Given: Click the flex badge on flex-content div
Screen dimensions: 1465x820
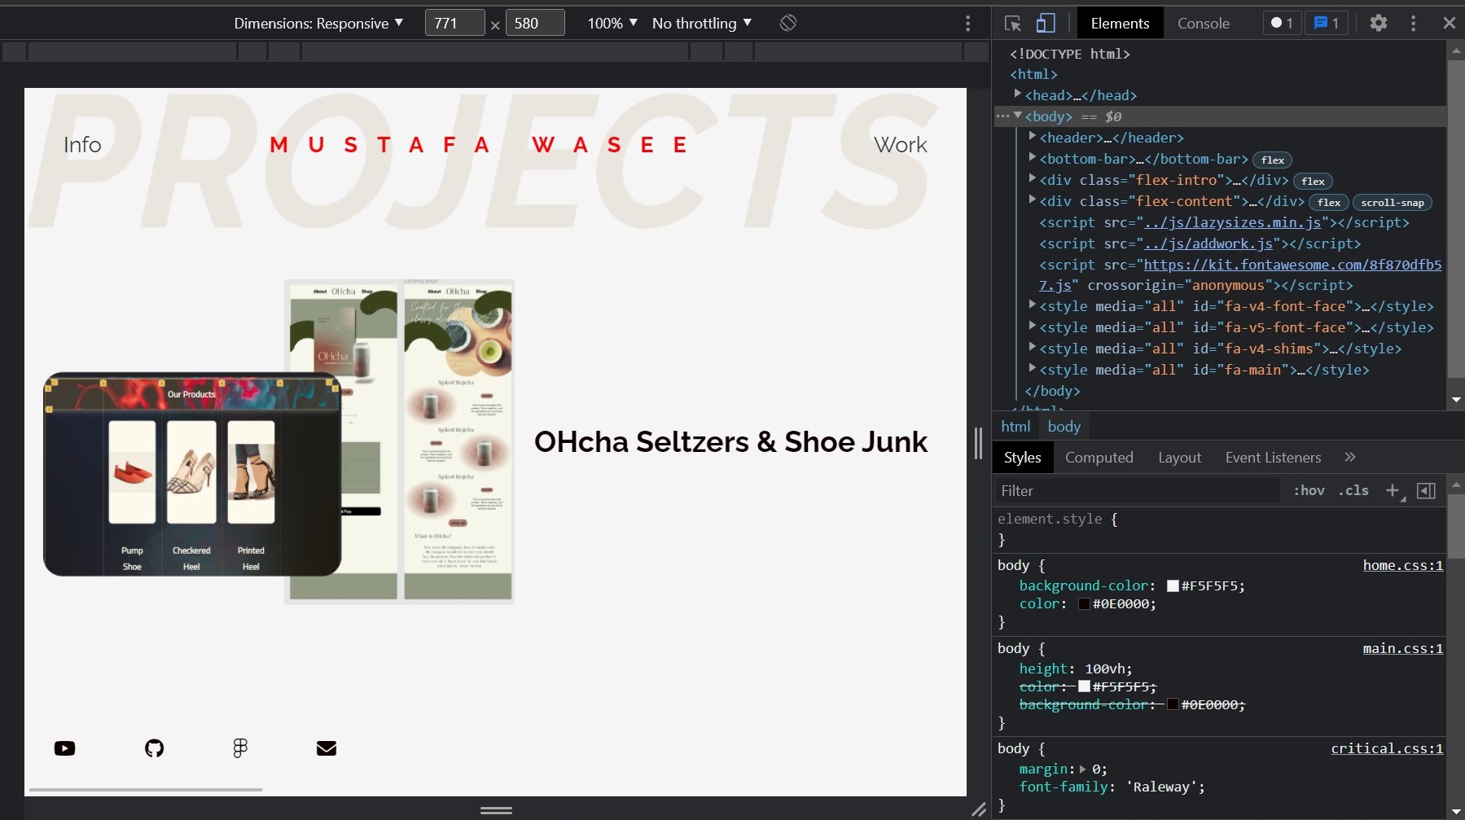Looking at the screenshot, I should tap(1329, 202).
